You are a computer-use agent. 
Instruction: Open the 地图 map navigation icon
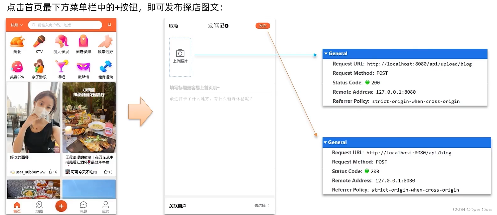click(x=39, y=206)
